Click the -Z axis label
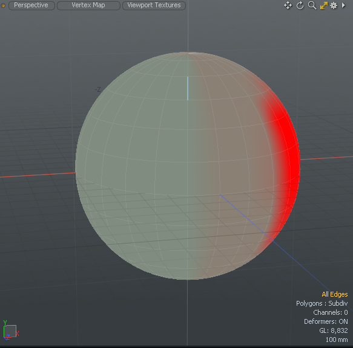Viewport: 353px width, 348px height. click(x=97, y=89)
